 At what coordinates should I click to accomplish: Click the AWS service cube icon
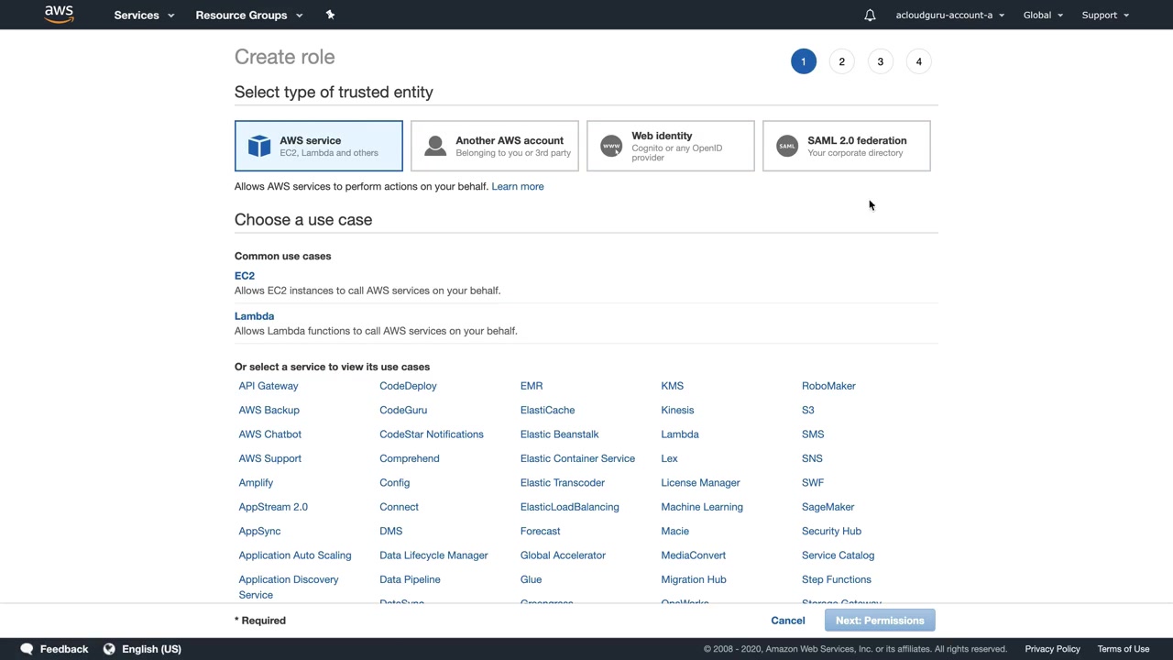click(259, 146)
